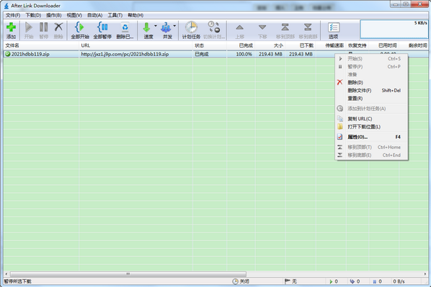Choose Properties (属性) F4 in context menu
The width and height of the screenshot is (431, 287).
[x=371, y=137]
